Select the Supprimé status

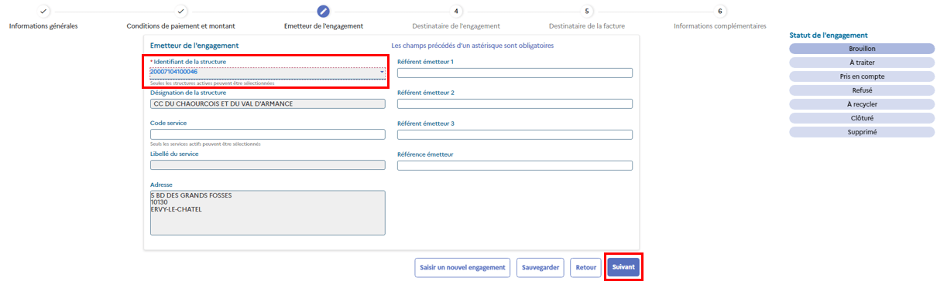(x=862, y=132)
